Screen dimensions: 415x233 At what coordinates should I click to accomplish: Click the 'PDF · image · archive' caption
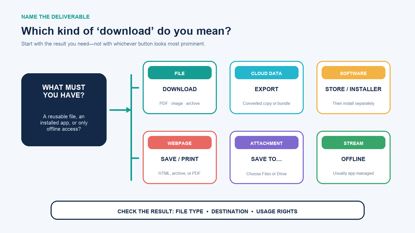coord(179,103)
